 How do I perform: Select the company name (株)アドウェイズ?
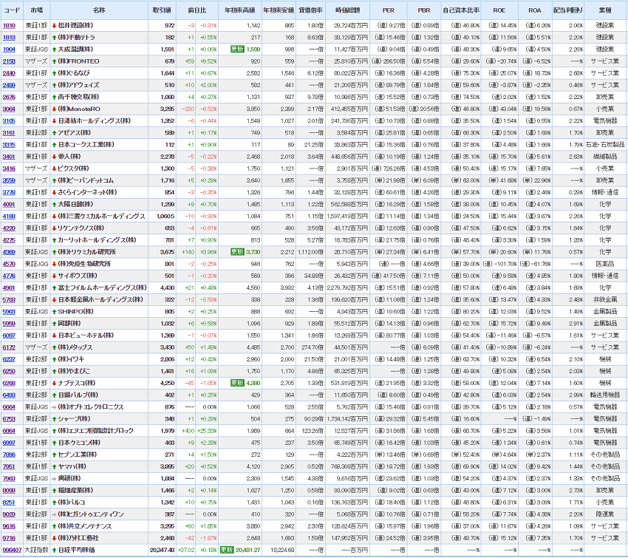[78, 85]
